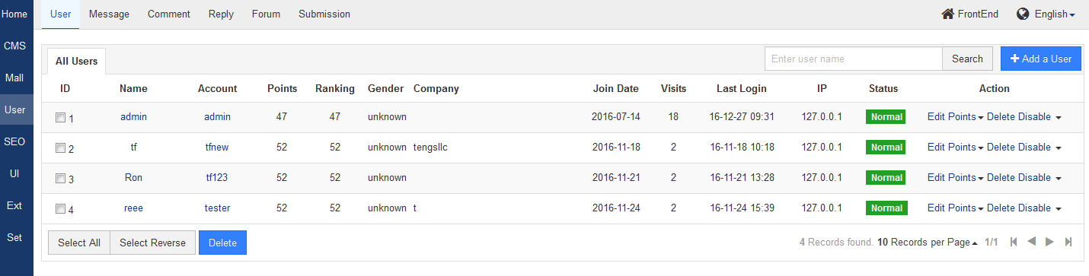Go to previous page arrow
The height and width of the screenshot is (276, 1089).
click(1032, 242)
